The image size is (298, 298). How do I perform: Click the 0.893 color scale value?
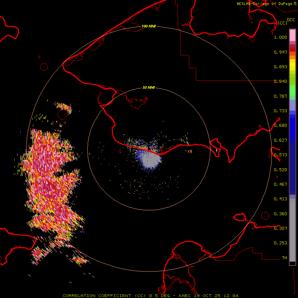[280, 67]
